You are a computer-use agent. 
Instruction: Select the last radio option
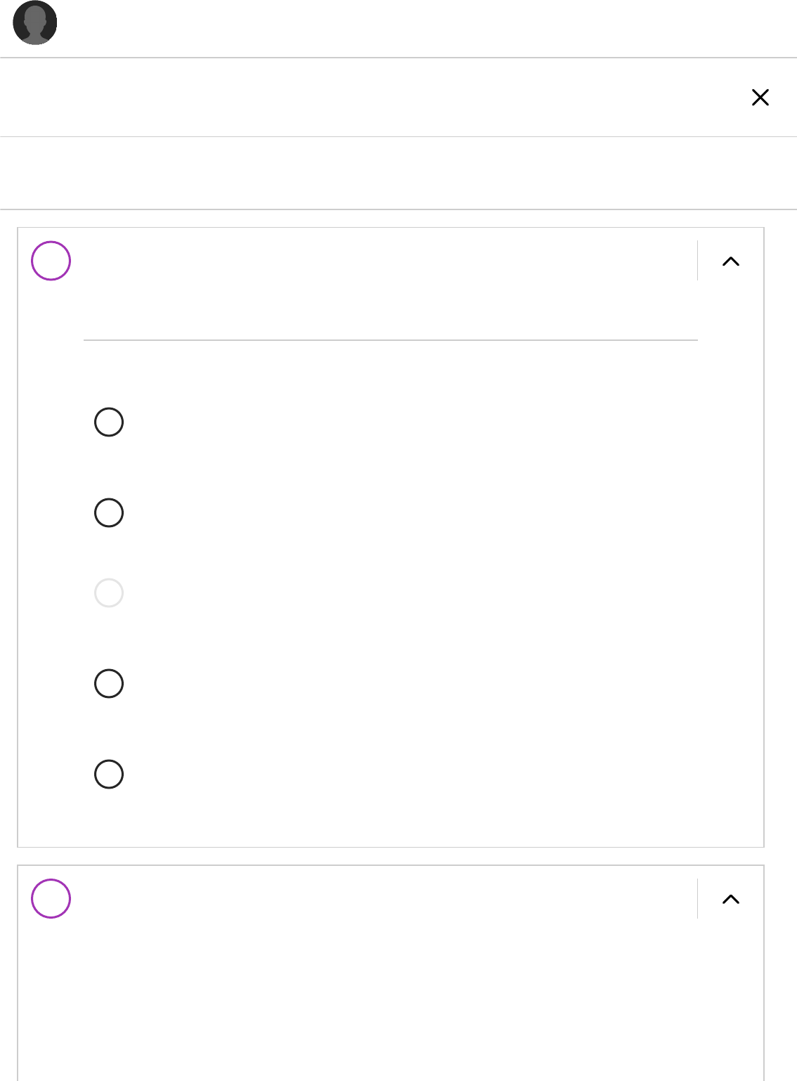point(109,774)
